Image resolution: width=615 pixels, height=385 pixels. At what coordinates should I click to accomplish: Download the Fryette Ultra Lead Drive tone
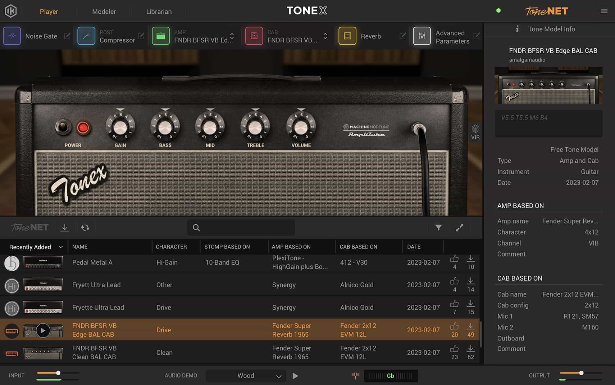click(x=470, y=304)
